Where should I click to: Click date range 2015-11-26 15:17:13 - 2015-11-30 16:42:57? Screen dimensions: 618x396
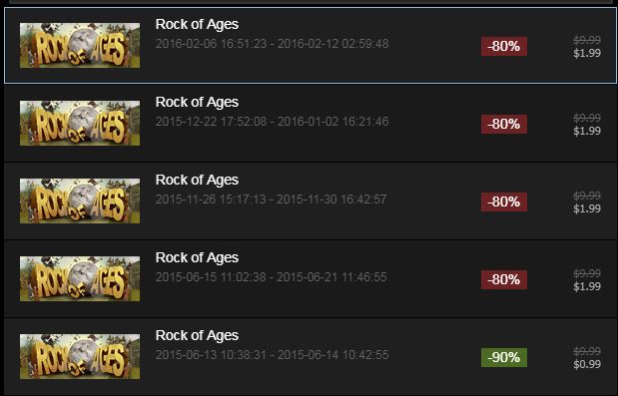point(271,199)
